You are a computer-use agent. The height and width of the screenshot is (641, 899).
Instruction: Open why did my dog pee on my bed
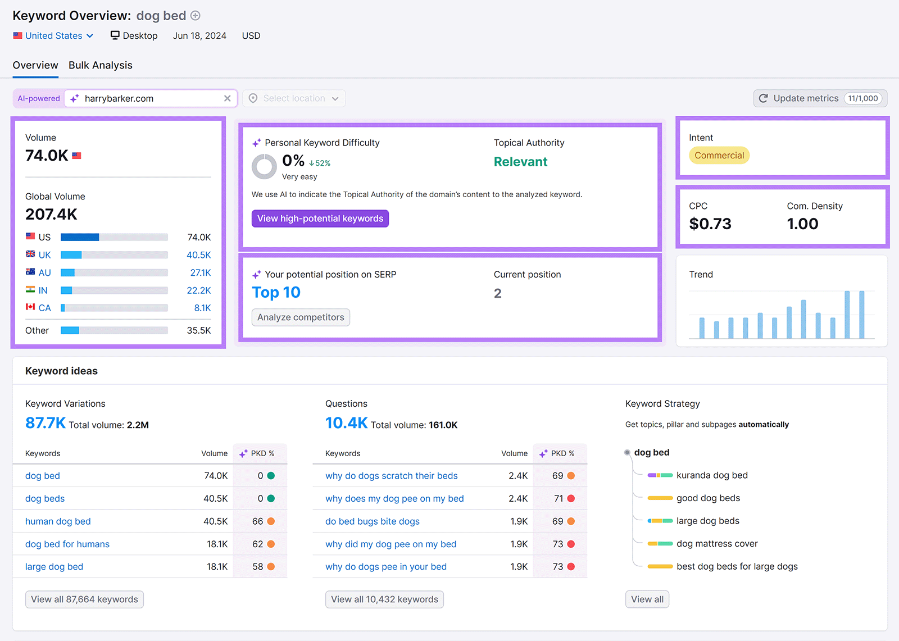coord(391,544)
